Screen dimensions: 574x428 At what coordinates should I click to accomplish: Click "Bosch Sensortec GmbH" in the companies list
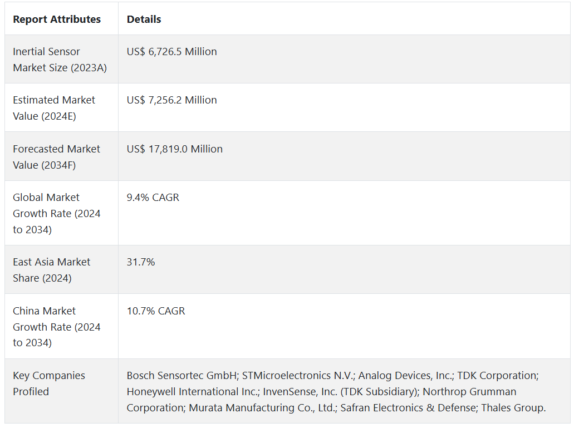(182, 376)
